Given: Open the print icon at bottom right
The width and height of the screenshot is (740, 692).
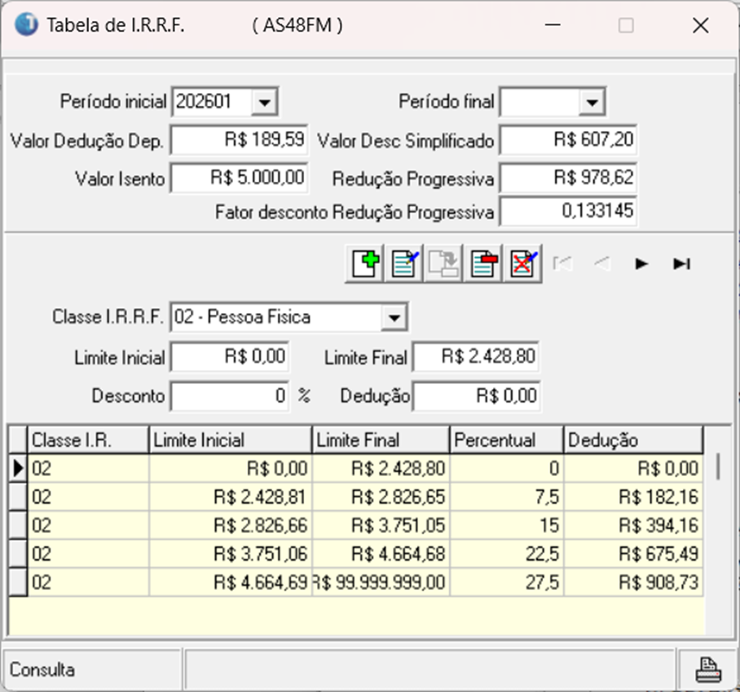Looking at the screenshot, I should 707,668.
